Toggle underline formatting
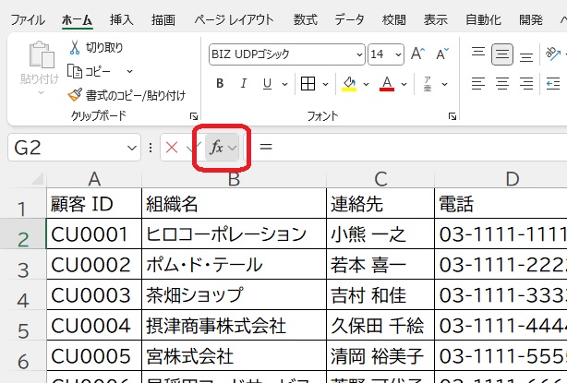Screen dimensions: 567x383 click(269, 85)
